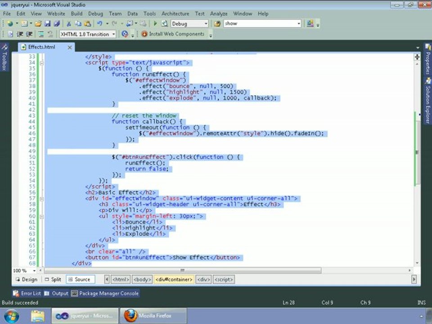Viewport: 432px width, 324px height.
Task: Click the Decrease Indent icon
Action: point(20,34)
